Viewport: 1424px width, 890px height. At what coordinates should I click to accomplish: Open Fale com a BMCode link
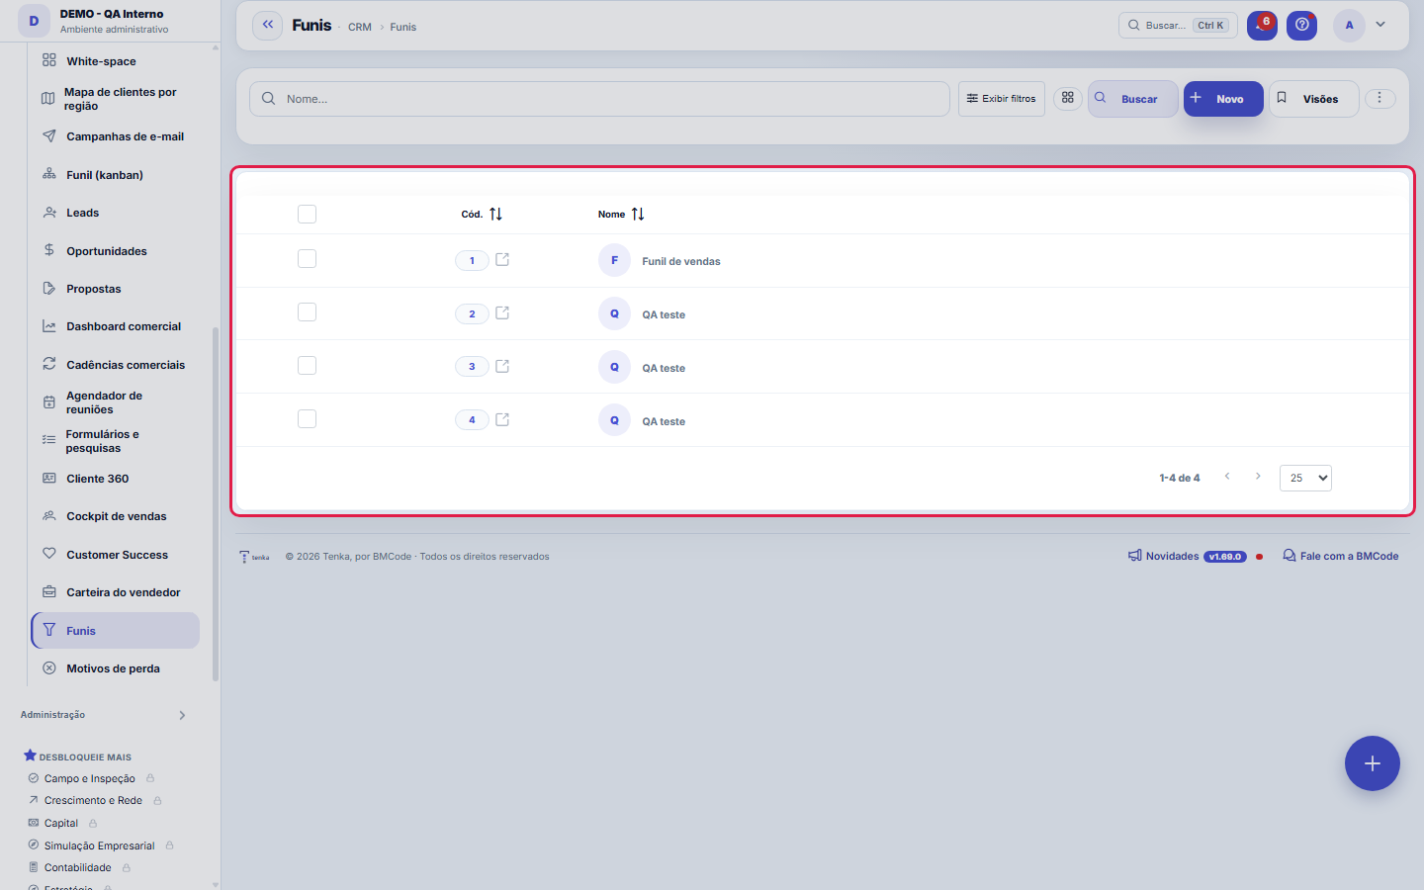(x=1341, y=556)
